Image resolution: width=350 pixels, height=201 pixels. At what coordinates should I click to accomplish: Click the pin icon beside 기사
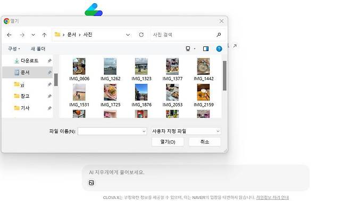tap(49, 108)
